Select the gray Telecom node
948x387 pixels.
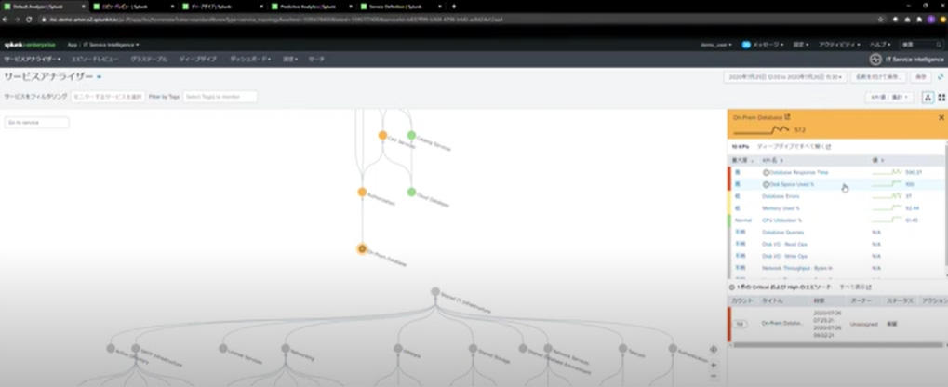[x=622, y=349]
